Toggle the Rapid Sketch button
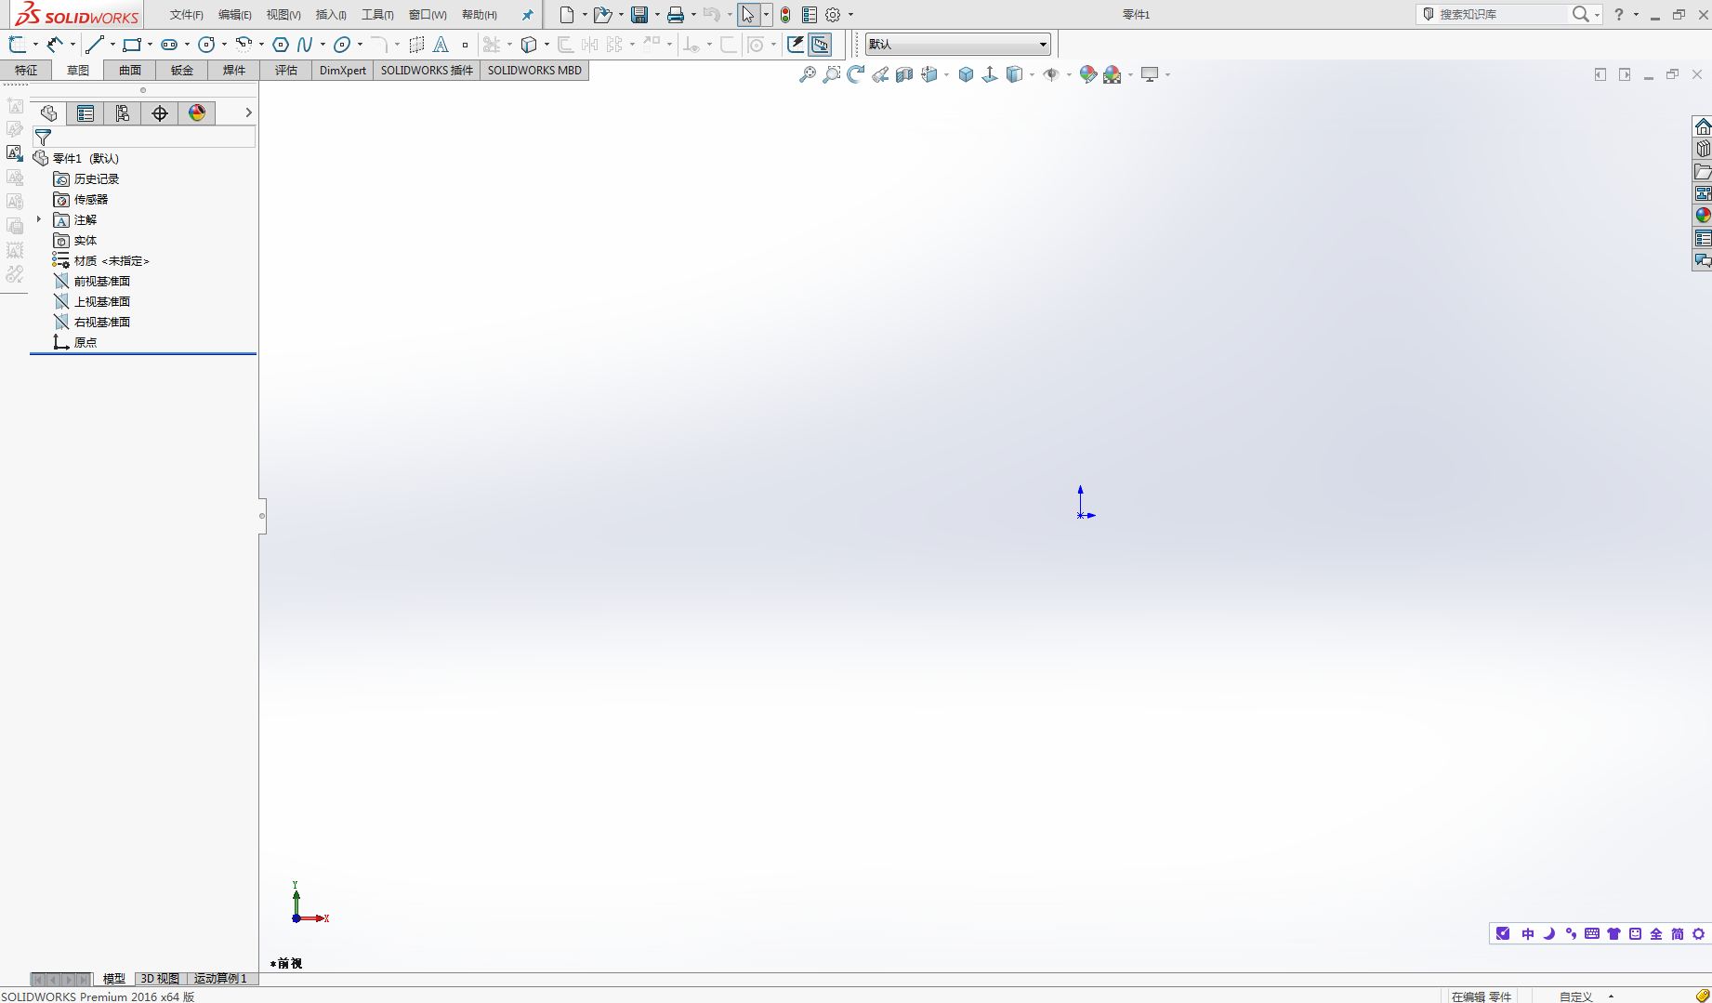Viewport: 1712px width, 1003px height. 796,44
